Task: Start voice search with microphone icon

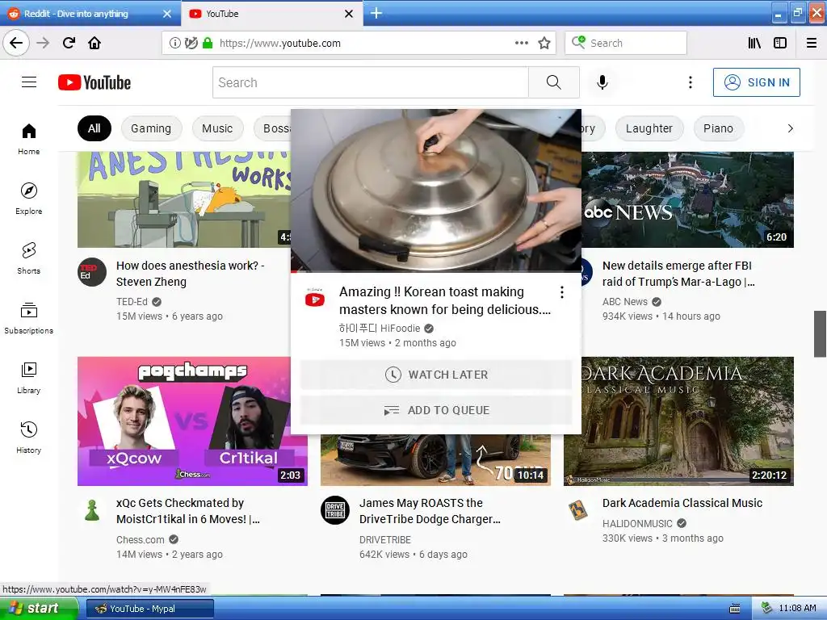Action: pyautogui.click(x=602, y=82)
